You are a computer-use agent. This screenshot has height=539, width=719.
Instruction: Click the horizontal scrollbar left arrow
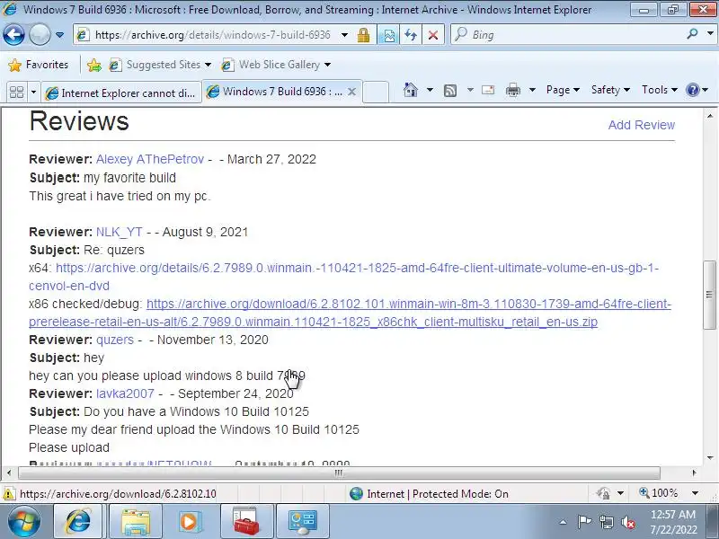pyautogui.click(x=9, y=473)
